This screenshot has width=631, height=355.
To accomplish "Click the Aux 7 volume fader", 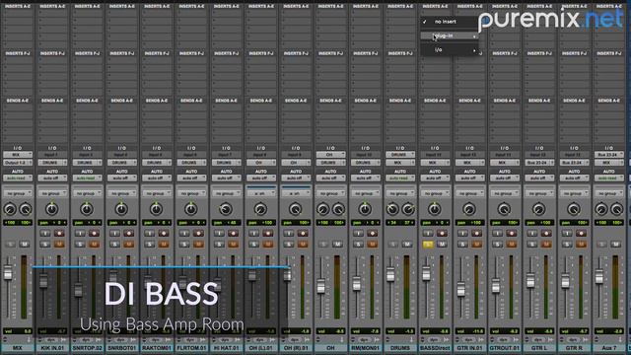I will [x=599, y=277].
